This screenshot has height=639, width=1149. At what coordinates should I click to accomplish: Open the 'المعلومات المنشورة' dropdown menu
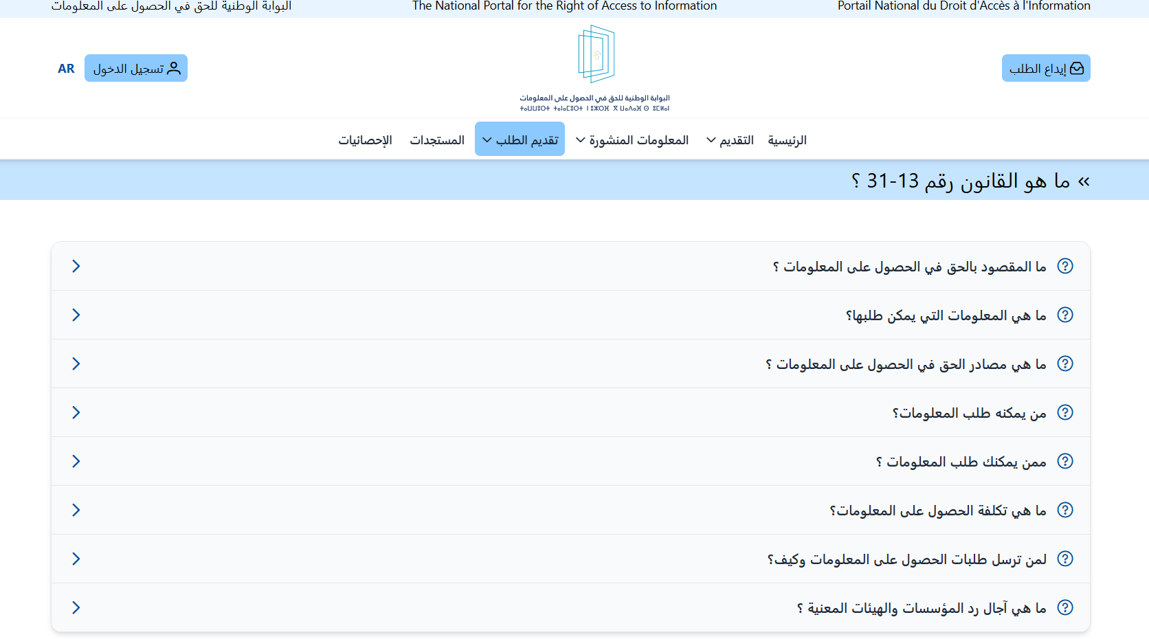[x=632, y=140]
